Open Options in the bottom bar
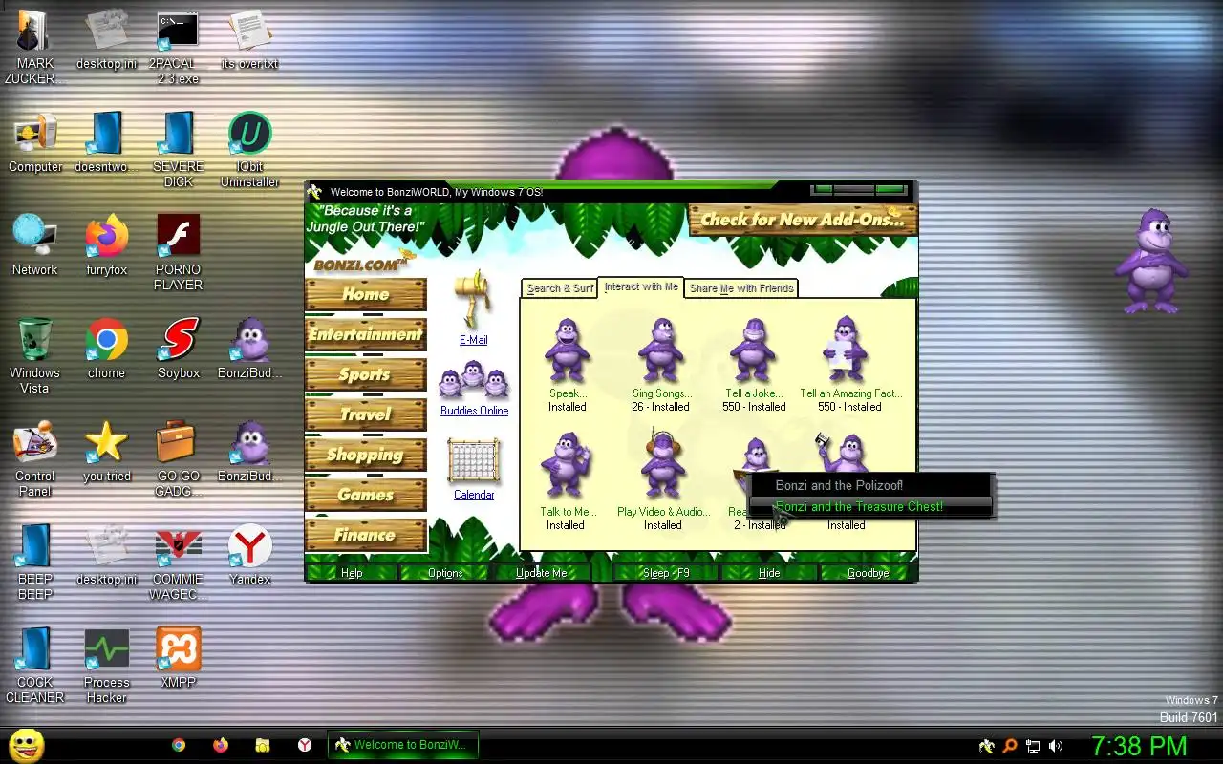Image resolution: width=1223 pixels, height=764 pixels. [445, 573]
